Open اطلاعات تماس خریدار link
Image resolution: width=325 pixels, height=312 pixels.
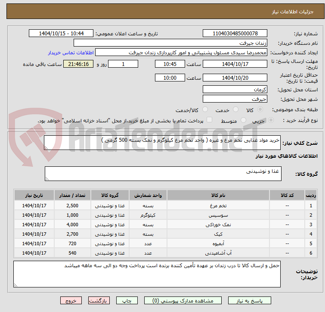click(71, 53)
